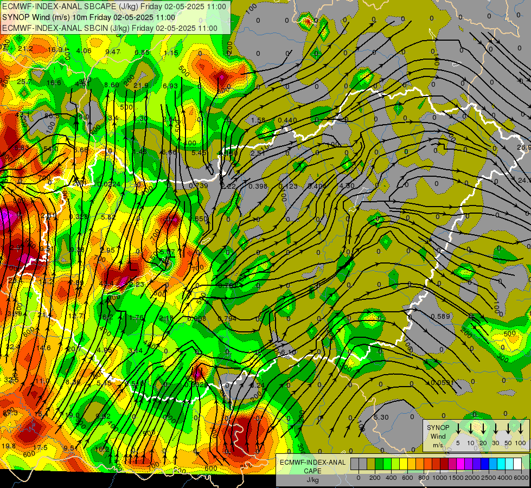
Task: Click the 0.440 value on the map
Action: pos(287,120)
